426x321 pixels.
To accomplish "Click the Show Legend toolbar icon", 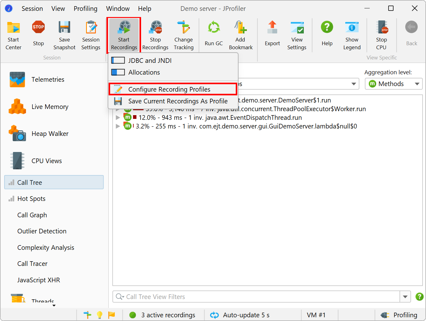I will coord(352,27).
